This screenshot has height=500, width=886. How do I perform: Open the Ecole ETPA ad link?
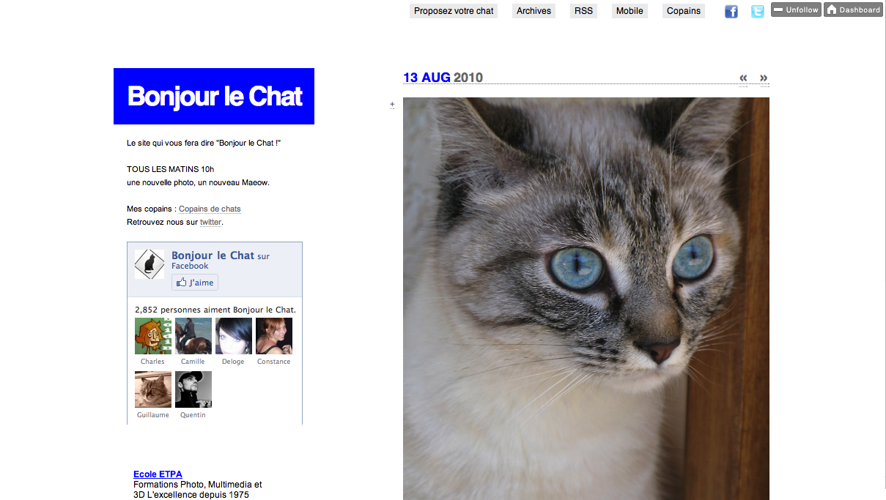coord(158,474)
